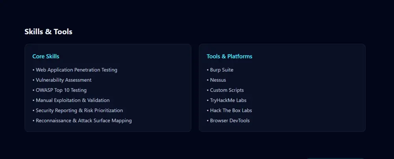Click the teal button at bottom edge

pyautogui.click(x=335, y=158)
